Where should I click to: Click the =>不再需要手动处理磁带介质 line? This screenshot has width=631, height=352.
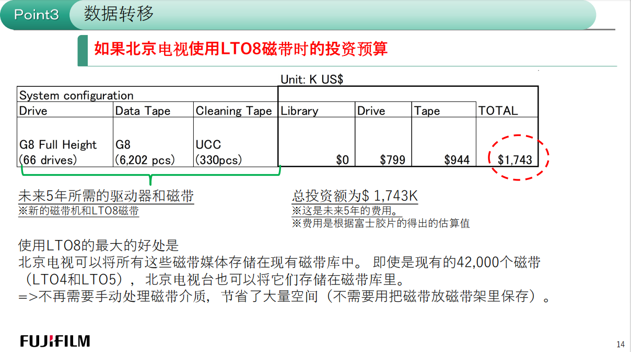coord(285,297)
